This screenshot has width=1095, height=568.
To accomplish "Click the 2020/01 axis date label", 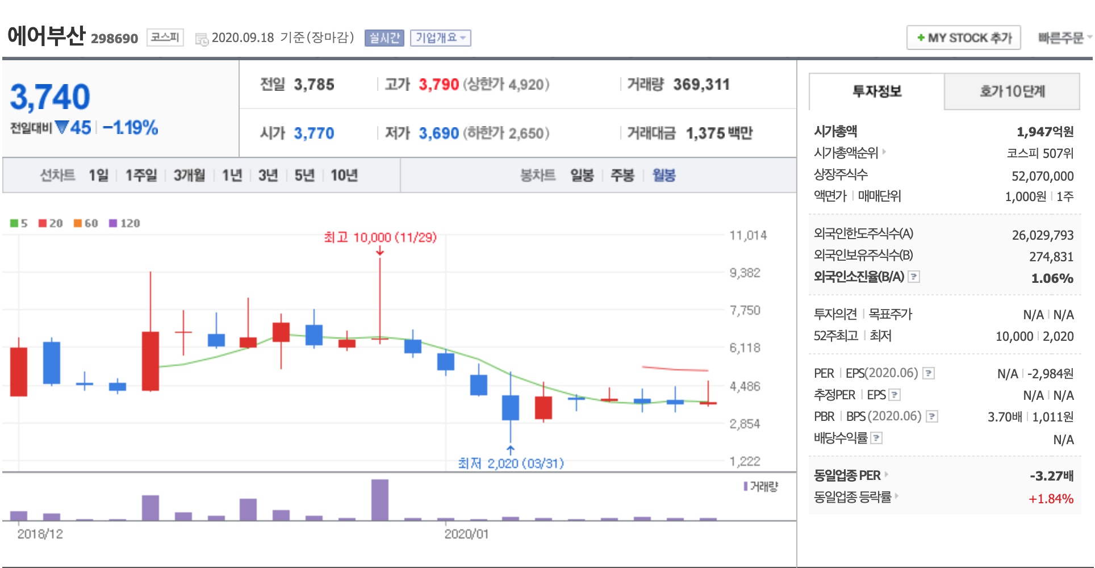I will click(466, 534).
